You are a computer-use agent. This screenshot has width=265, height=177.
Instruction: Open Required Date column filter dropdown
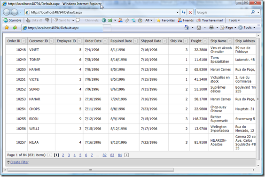tap(135, 41)
